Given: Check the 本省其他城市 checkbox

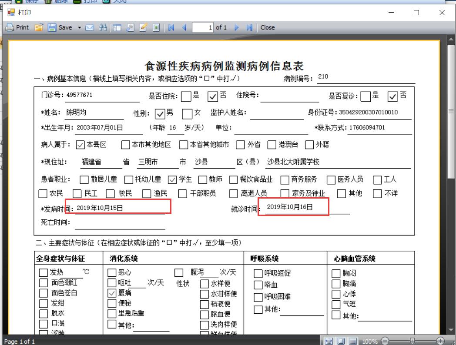Looking at the screenshot, I should tap(184, 145).
